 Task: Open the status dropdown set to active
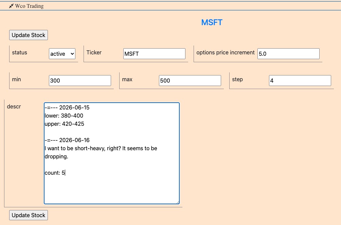coord(62,54)
